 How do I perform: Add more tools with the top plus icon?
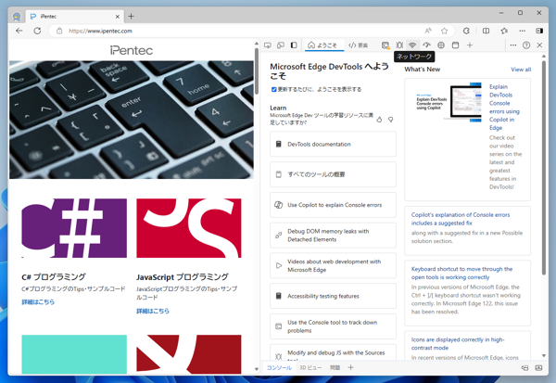pyautogui.click(x=470, y=45)
